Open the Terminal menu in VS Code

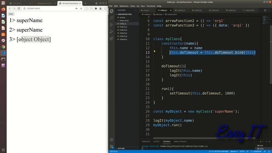[x=151, y=6]
